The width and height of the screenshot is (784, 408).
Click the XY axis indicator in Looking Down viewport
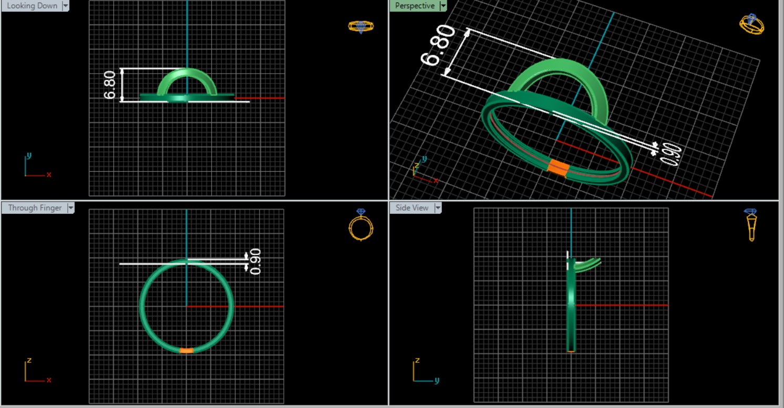click(36, 166)
